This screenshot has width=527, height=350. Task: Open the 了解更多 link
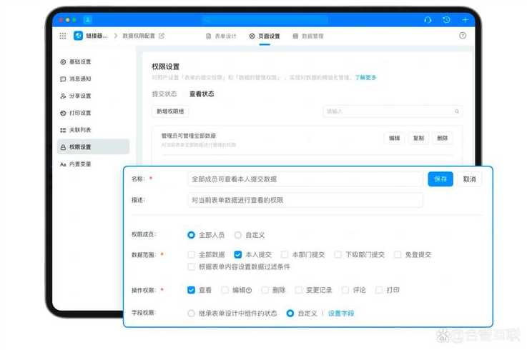365,78
